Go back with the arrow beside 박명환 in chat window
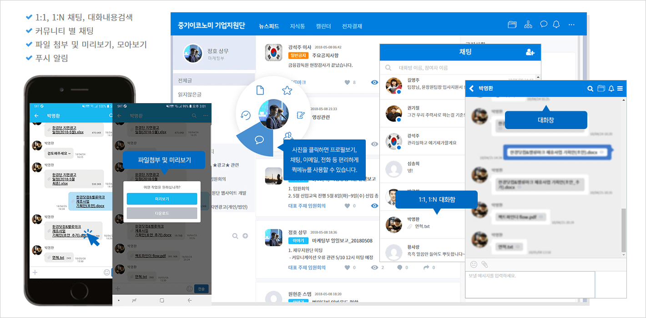This screenshot has width=646, height=318. click(471, 89)
